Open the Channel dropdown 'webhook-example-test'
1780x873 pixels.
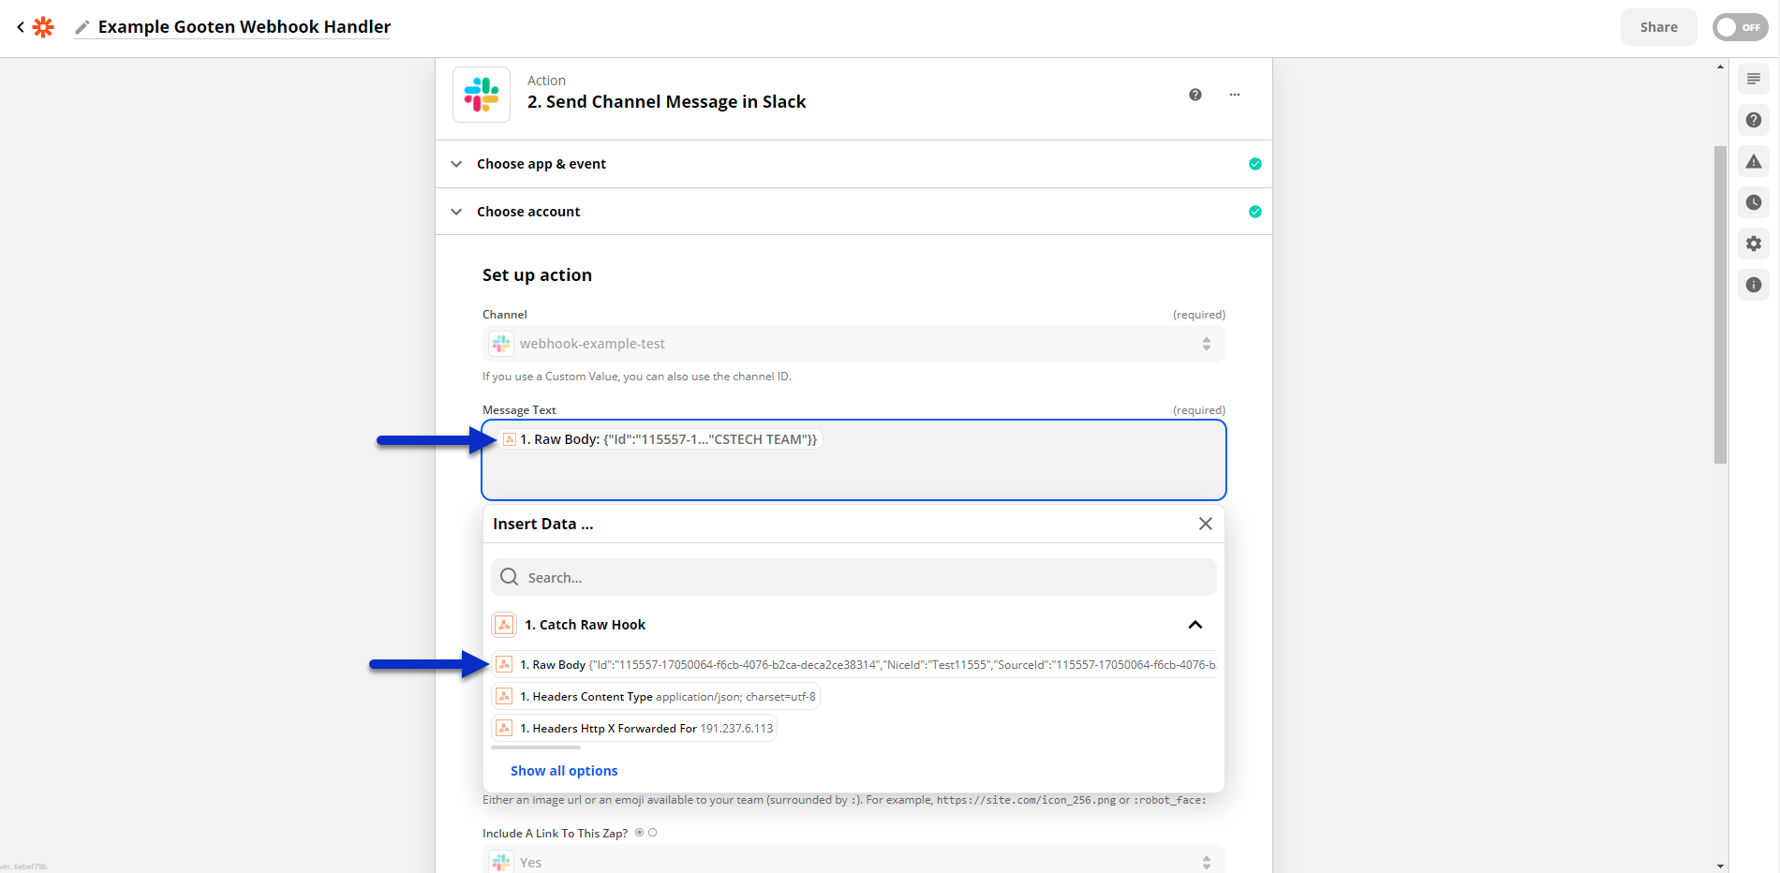pos(853,344)
